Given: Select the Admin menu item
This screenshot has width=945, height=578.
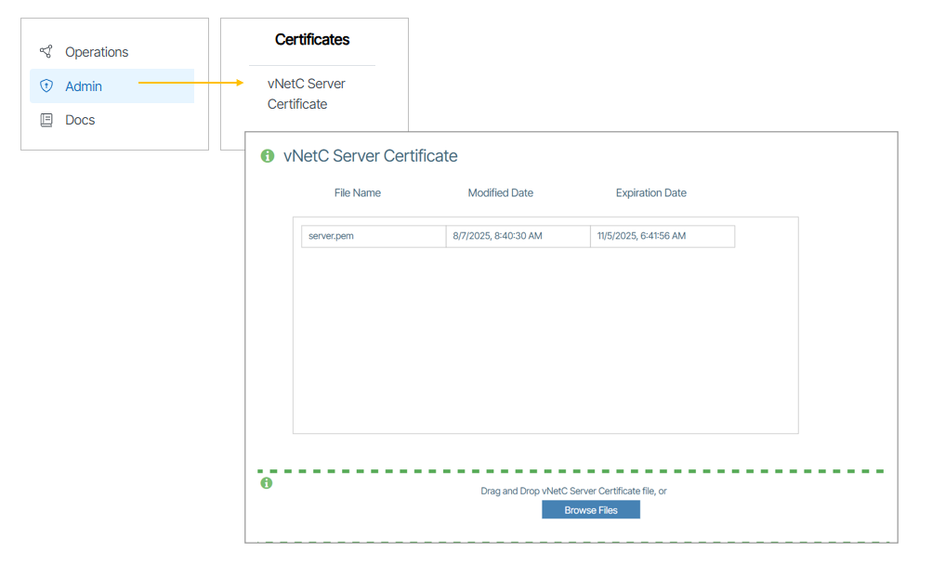Looking at the screenshot, I should click(84, 86).
